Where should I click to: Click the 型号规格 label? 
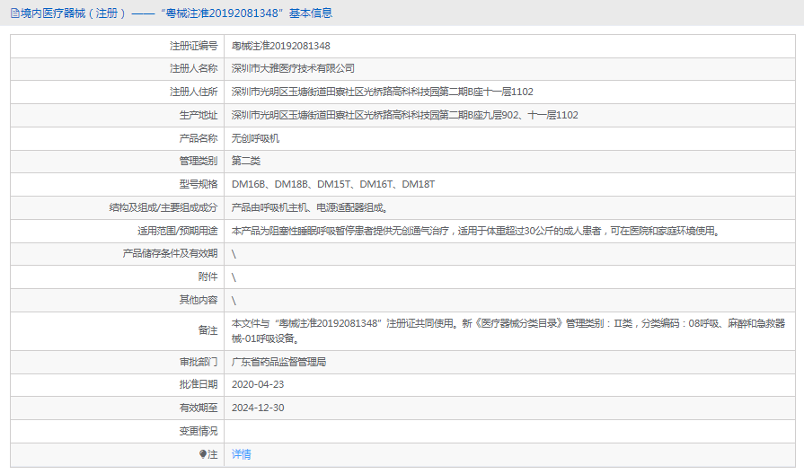(x=199, y=184)
